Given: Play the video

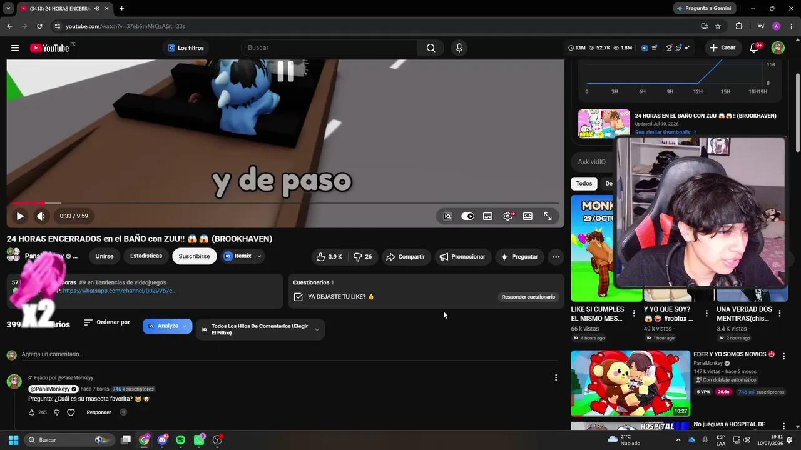Looking at the screenshot, I should tap(20, 216).
